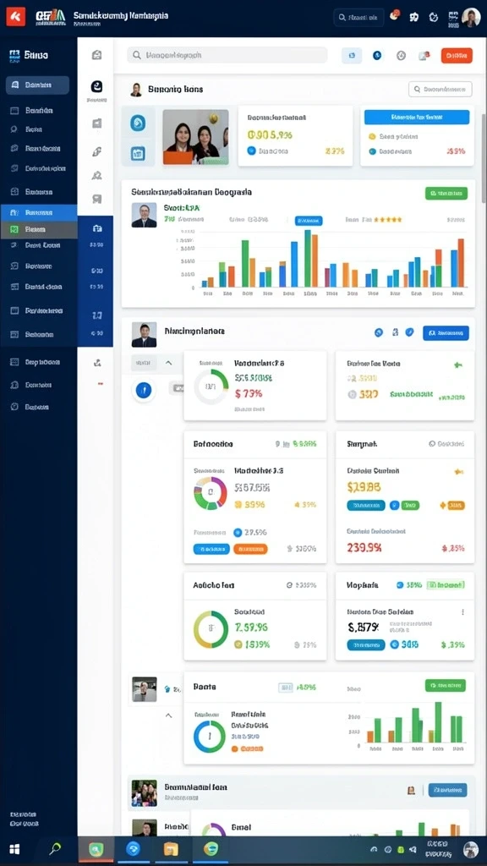Open the three-dot menu on the bottom-right card
487x866 pixels.
pyautogui.click(x=462, y=612)
